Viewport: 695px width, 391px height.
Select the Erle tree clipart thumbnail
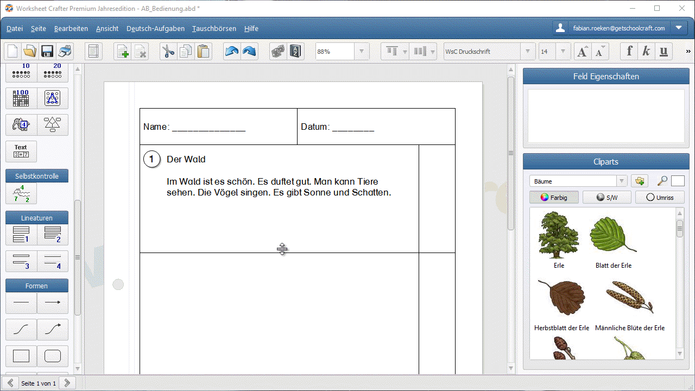pos(559,237)
